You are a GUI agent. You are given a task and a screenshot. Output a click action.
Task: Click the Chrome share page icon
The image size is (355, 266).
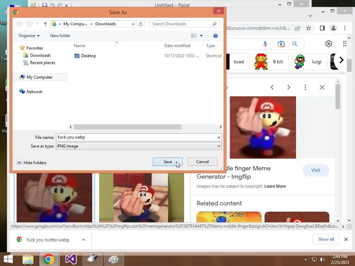[297, 28]
